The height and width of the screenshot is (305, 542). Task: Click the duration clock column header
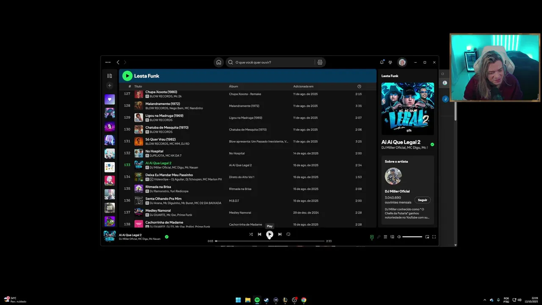pyautogui.click(x=359, y=86)
